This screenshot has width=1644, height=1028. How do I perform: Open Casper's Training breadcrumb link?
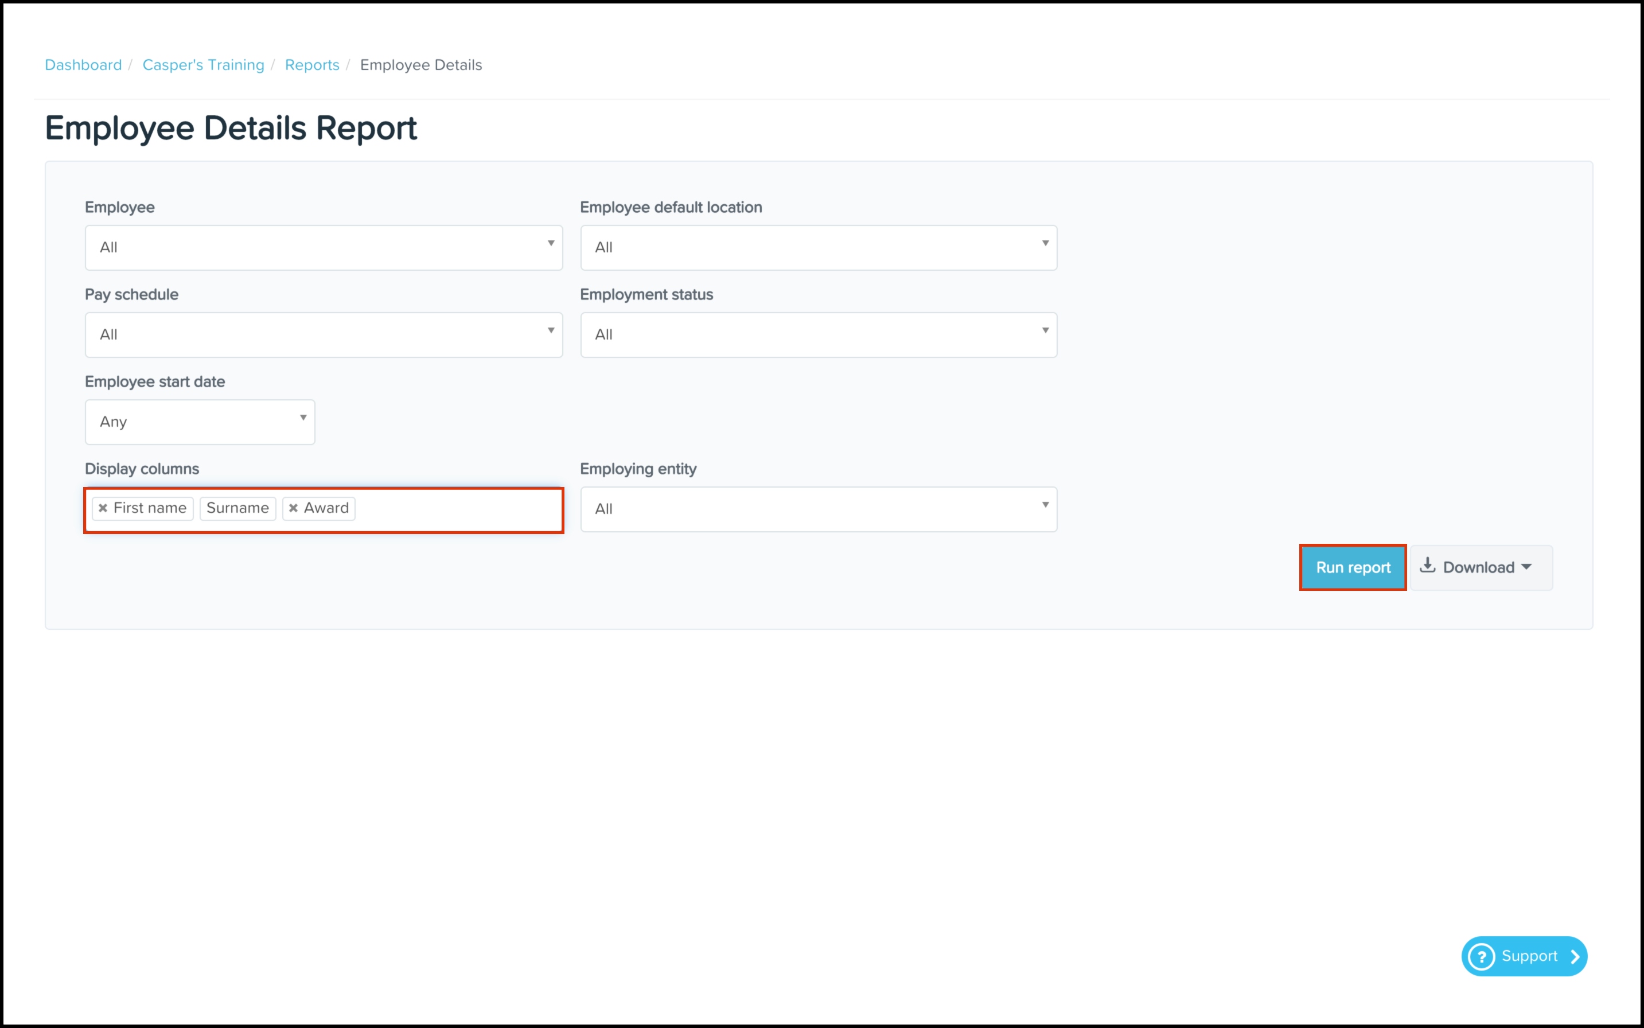[203, 65]
